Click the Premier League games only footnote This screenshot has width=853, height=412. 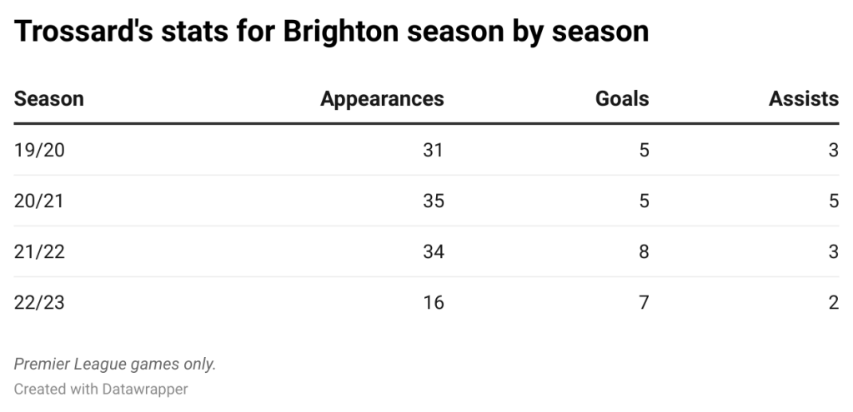[115, 364]
